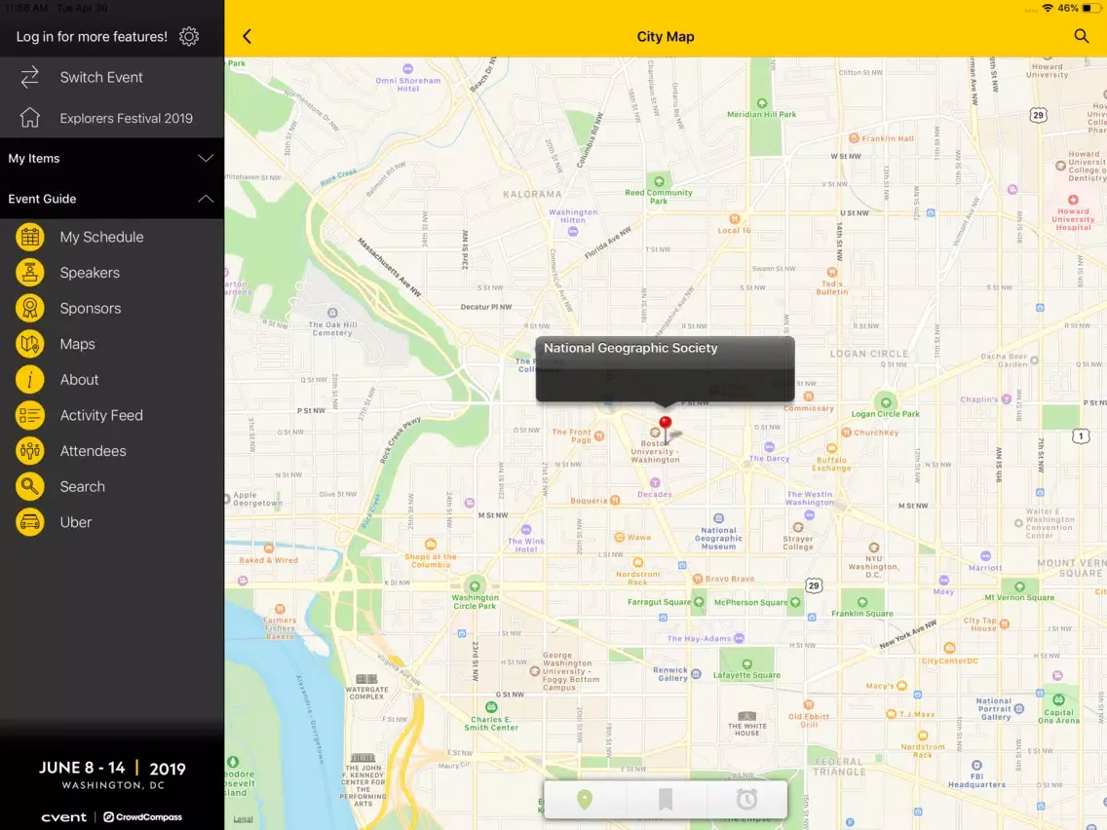Tap the ChurchKey marker
This screenshot has width=1107, height=830.
(x=846, y=432)
